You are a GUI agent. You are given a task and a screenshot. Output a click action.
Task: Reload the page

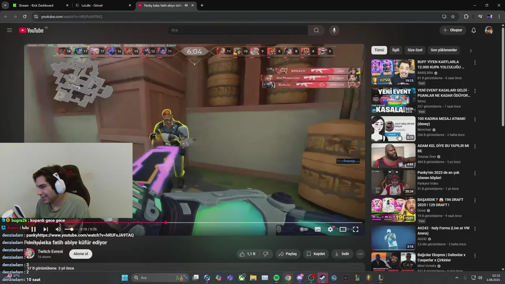pos(24,17)
